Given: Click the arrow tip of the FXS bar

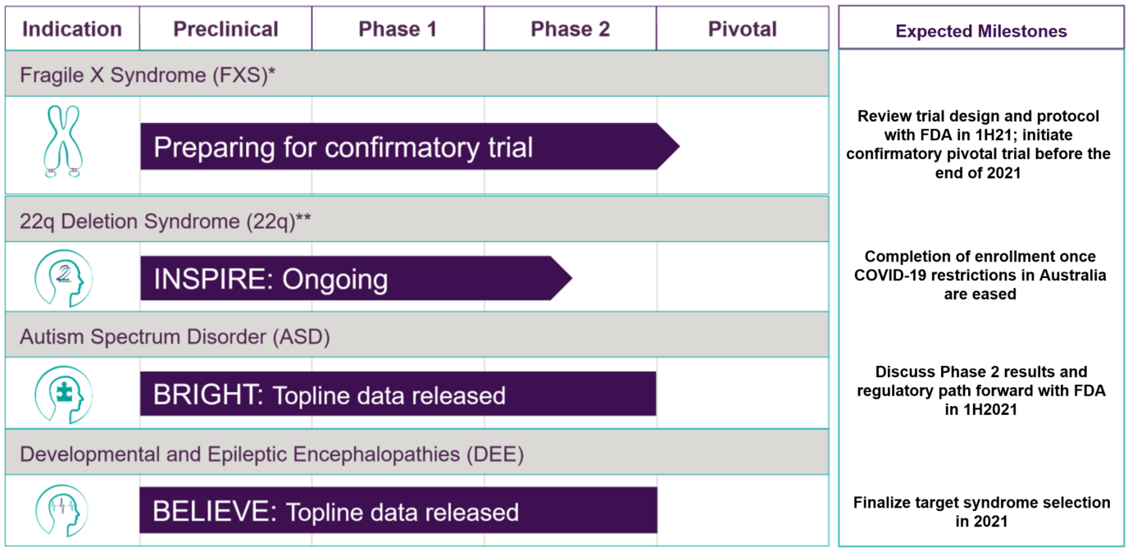Looking at the screenshot, I should (x=668, y=147).
